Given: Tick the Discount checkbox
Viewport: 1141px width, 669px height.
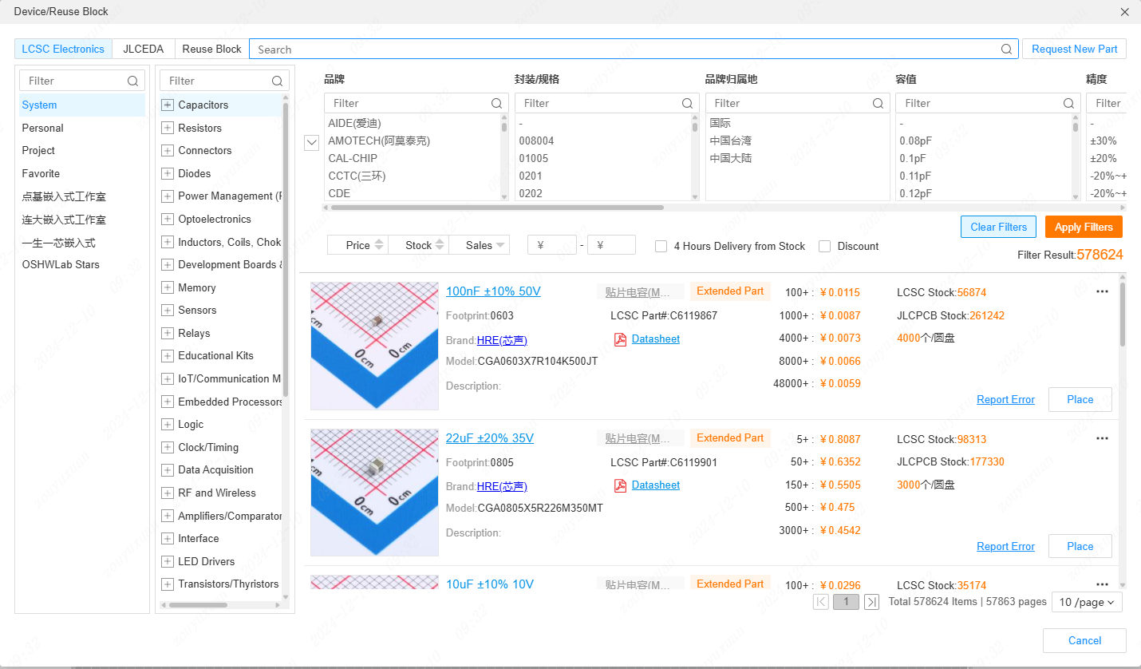Looking at the screenshot, I should (x=824, y=246).
